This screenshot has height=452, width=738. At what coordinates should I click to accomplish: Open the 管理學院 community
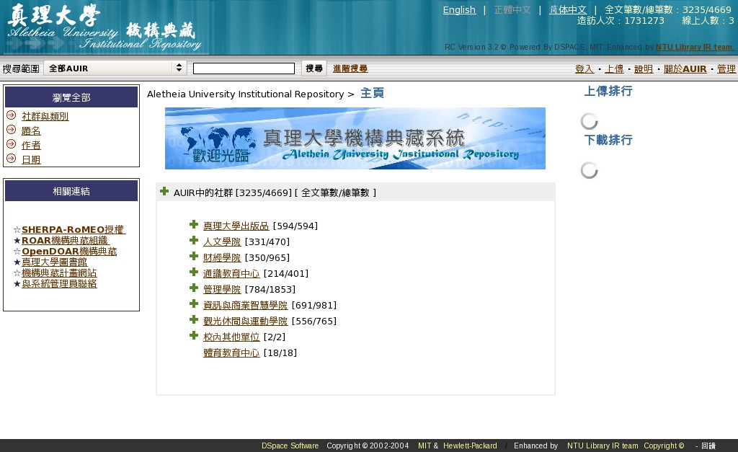[x=222, y=290]
